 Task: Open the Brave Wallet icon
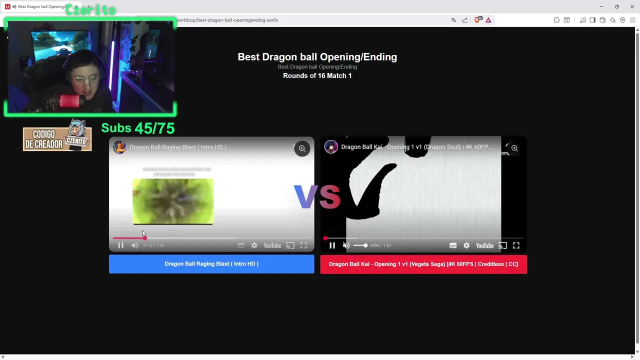point(602,20)
